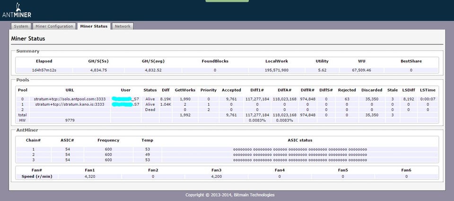The height and width of the screenshot is (201, 454).
Task: Click the solo.antpool.com pool URL
Action: pos(70,99)
